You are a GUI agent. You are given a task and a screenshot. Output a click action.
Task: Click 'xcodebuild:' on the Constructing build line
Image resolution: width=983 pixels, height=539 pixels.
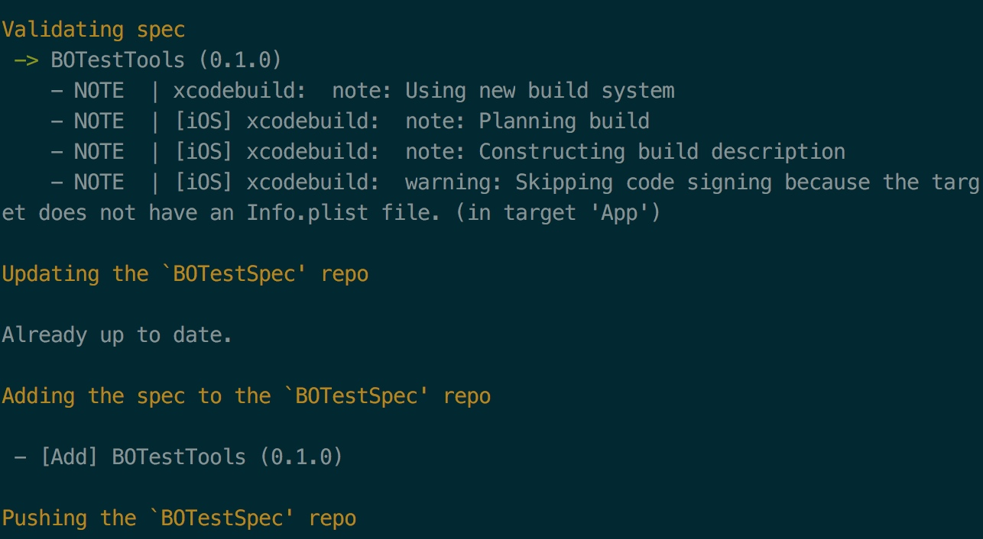click(x=313, y=152)
